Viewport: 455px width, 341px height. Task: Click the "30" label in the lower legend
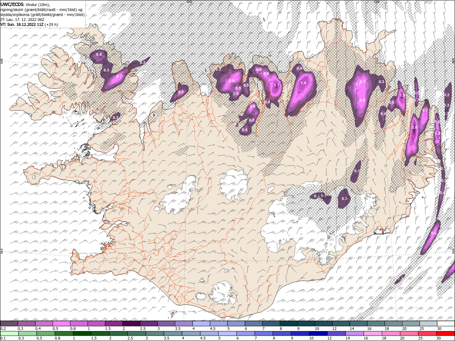tap(439, 339)
